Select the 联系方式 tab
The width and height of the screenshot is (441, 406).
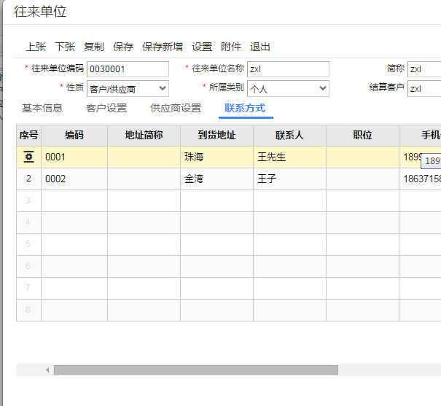[x=245, y=108]
